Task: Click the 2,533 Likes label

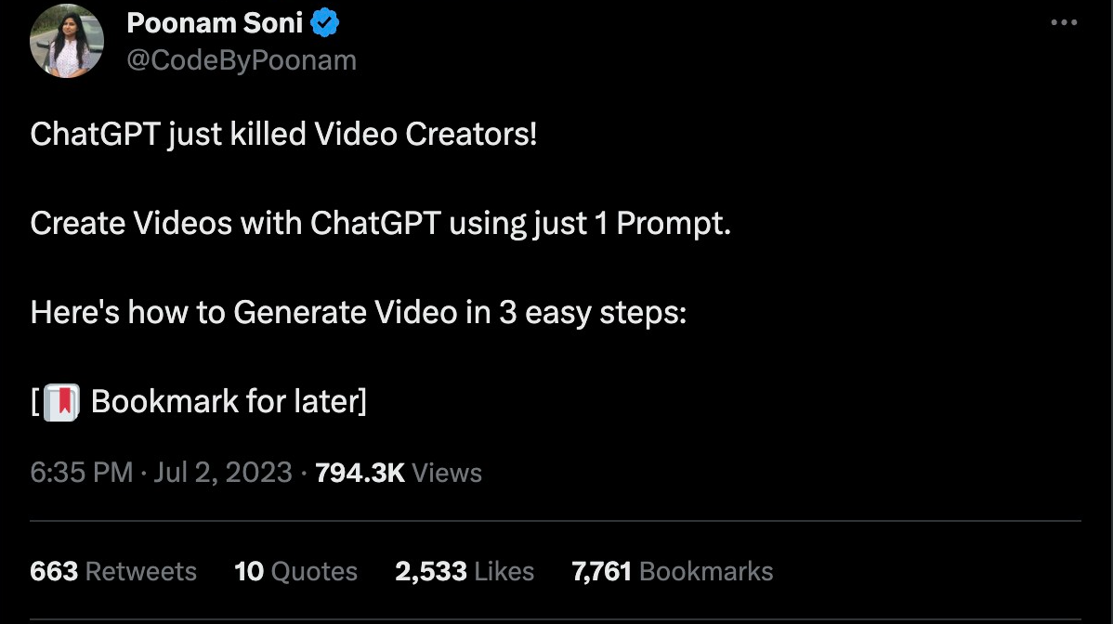Action: click(x=465, y=571)
